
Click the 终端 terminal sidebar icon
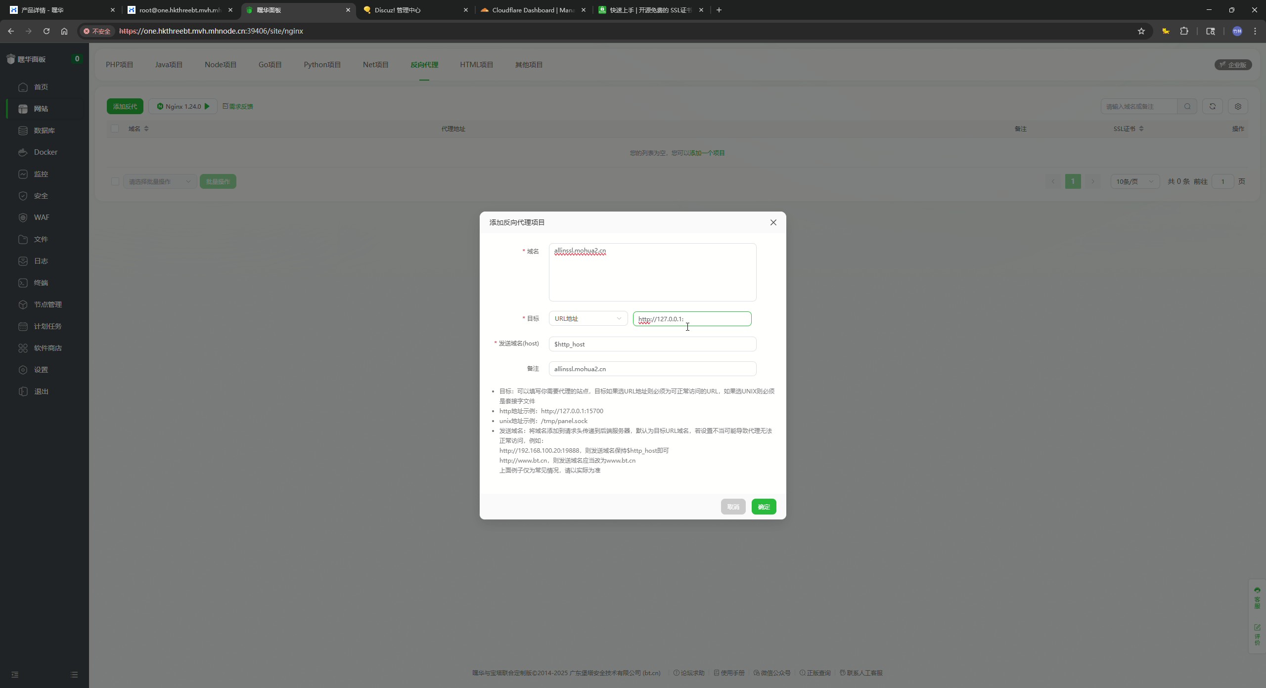click(23, 283)
